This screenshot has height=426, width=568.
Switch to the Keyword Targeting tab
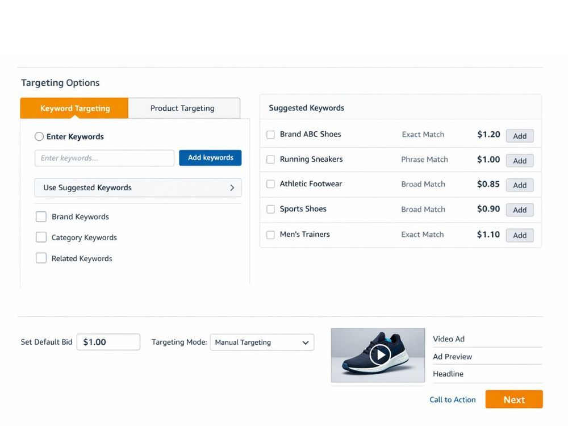click(x=74, y=108)
